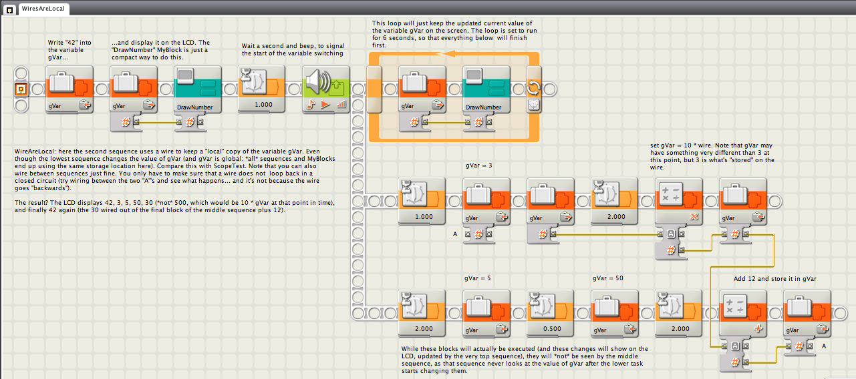This screenshot has height=379, width=856.
Task: Select the first teal DrawNumber MyBlock
Action: 198,89
